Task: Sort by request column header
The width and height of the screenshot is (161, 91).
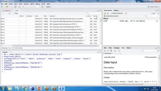Action: coord(67,16)
